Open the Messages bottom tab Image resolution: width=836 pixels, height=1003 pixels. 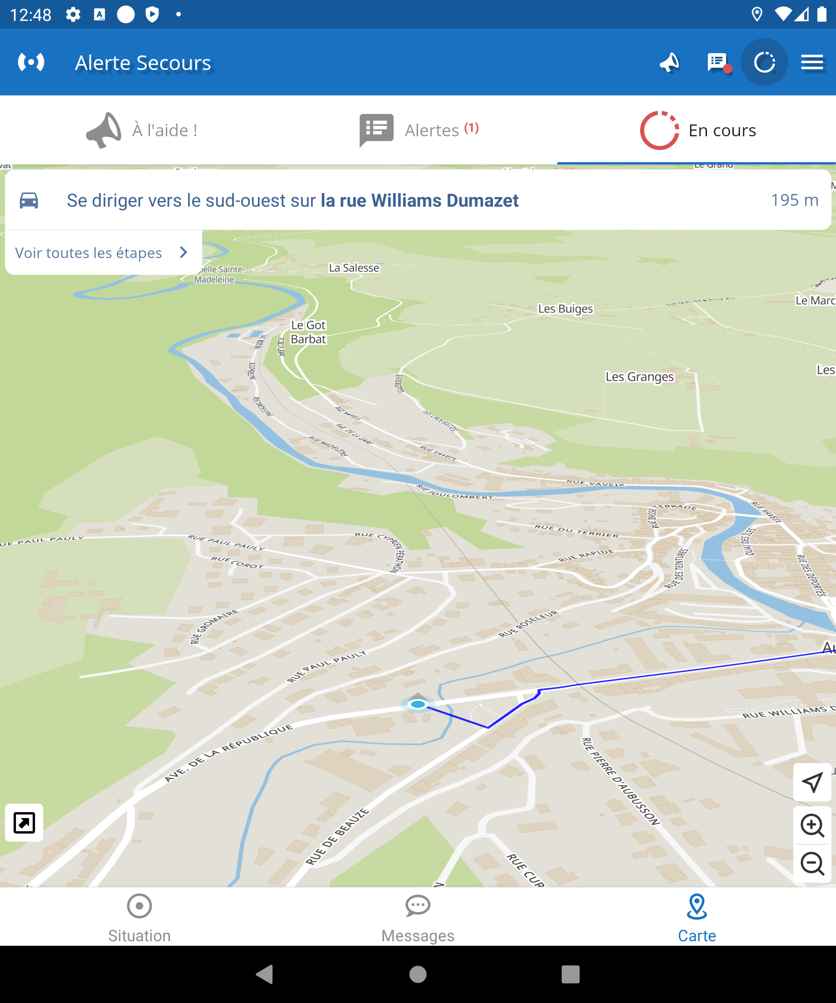pos(418,918)
